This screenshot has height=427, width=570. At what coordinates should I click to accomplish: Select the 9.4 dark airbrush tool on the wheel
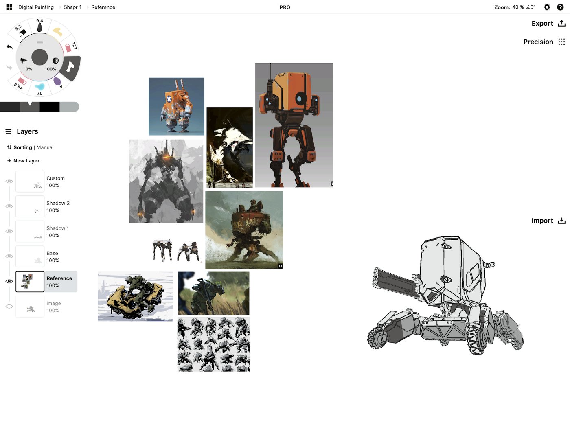point(39,26)
